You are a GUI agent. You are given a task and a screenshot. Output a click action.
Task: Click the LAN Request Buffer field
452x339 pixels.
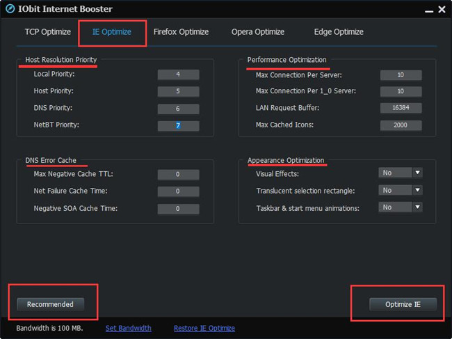pyautogui.click(x=401, y=108)
